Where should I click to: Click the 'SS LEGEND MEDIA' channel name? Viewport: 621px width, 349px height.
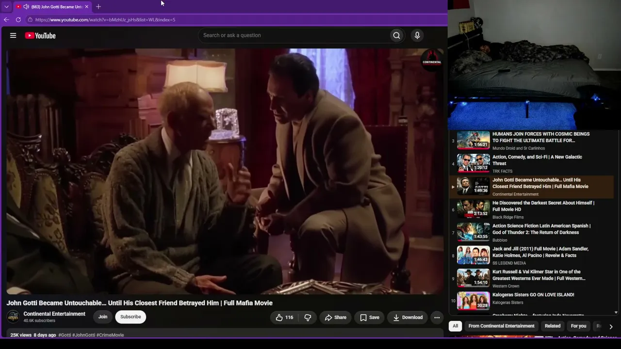point(509,263)
